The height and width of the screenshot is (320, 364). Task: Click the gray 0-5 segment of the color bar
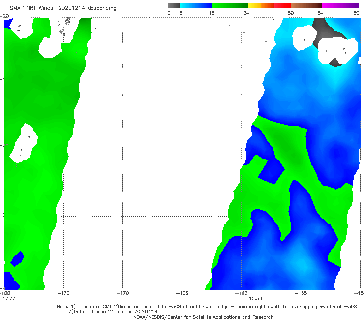tap(174, 6)
